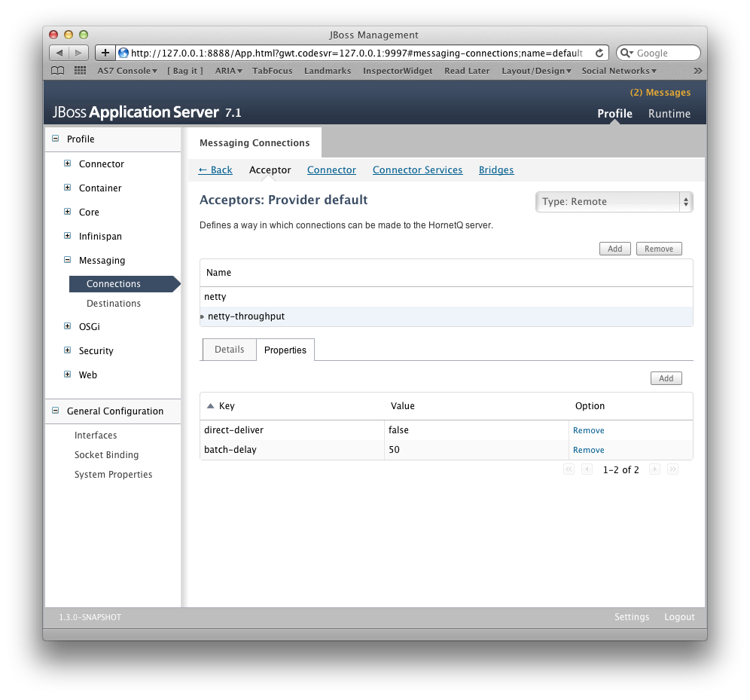This screenshot has width=750, height=700.
Task: Collapse the Profile section
Action: (56, 139)
